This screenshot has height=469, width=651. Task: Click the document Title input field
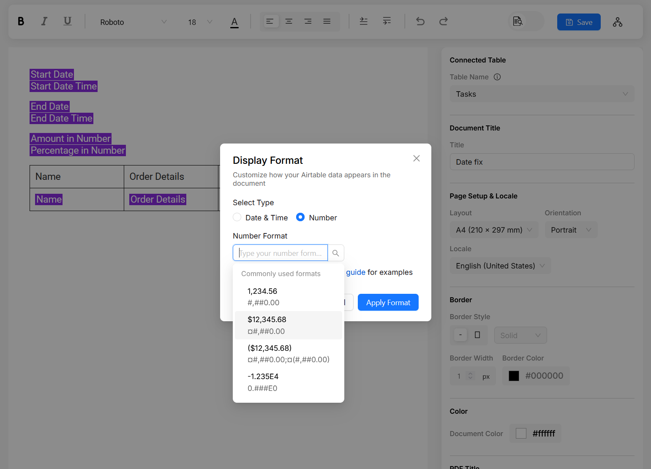pos(542,162)
